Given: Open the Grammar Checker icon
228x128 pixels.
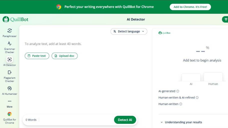Looking at the screenshot, I should click(x=9, y=43).
